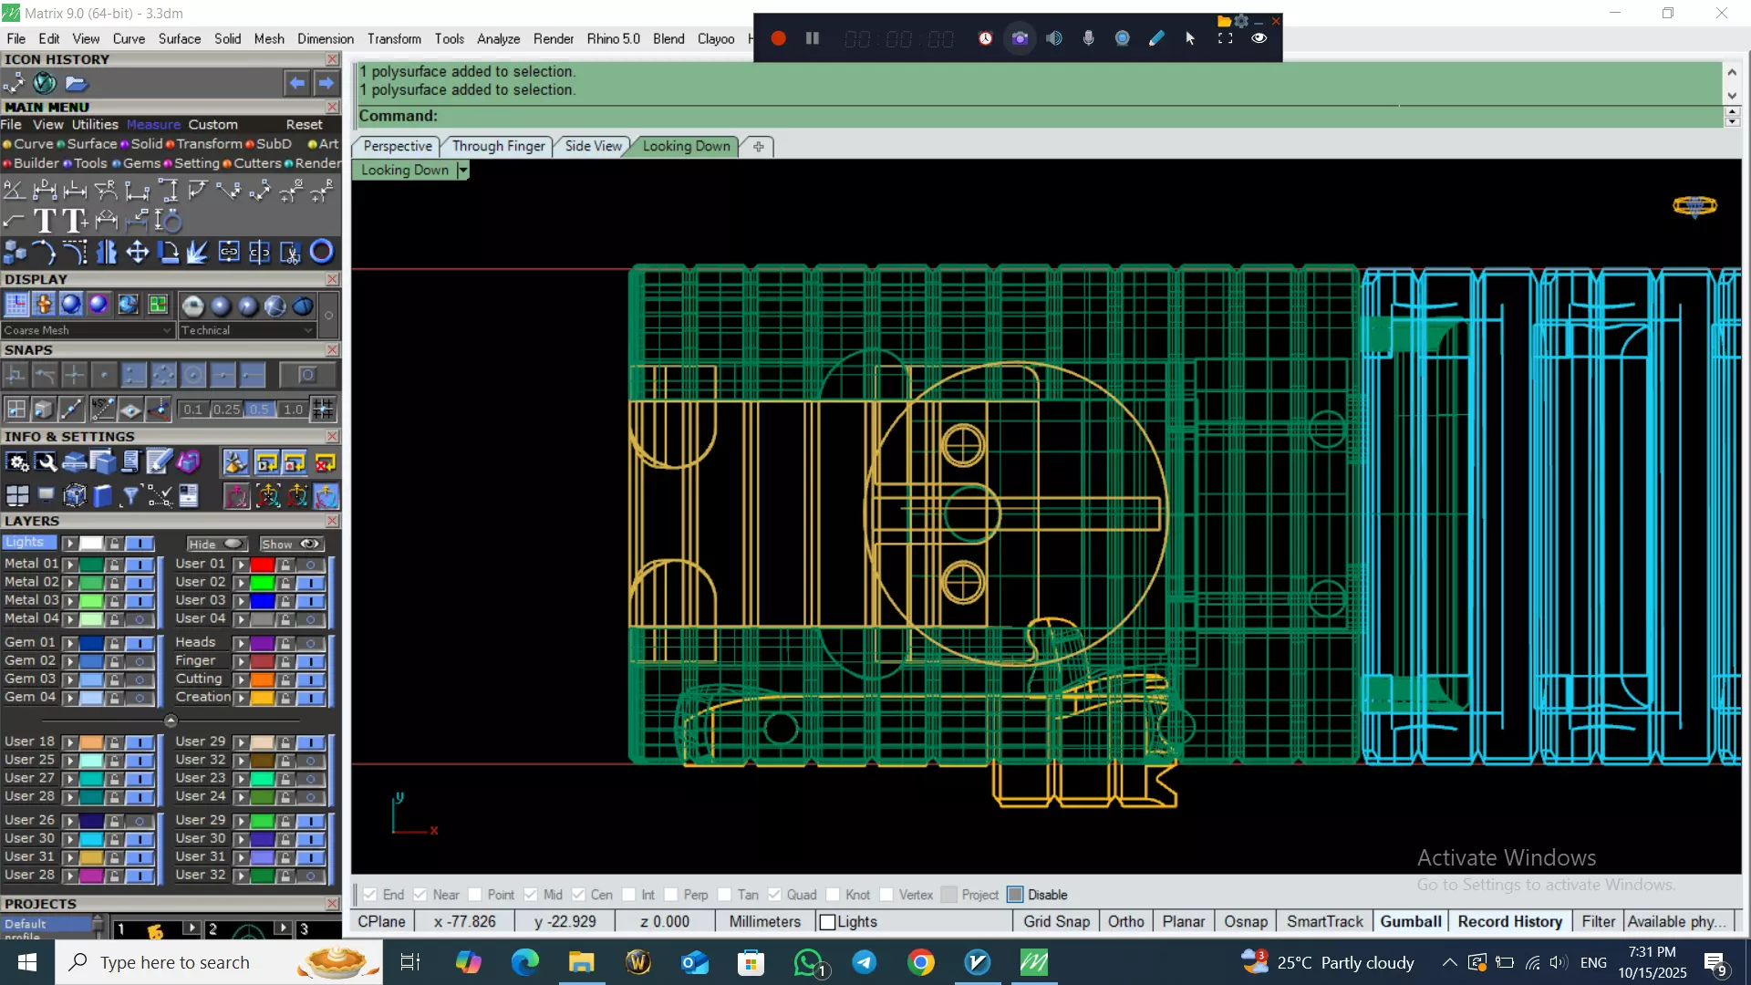The height and width of the screenshot is (985, 1751).
Task: Click the blue torus ring icon
Action: tap(321, 252)
